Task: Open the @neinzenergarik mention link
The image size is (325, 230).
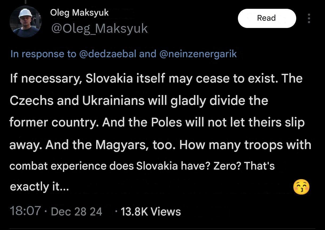Action: 198,54
